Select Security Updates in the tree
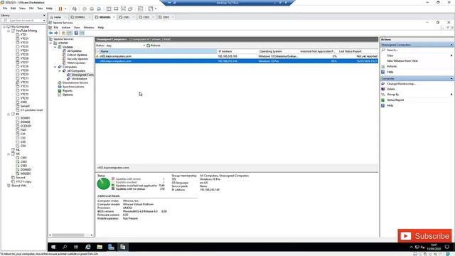The width and height of the screenshot is (455, 256). pos(77,59)
